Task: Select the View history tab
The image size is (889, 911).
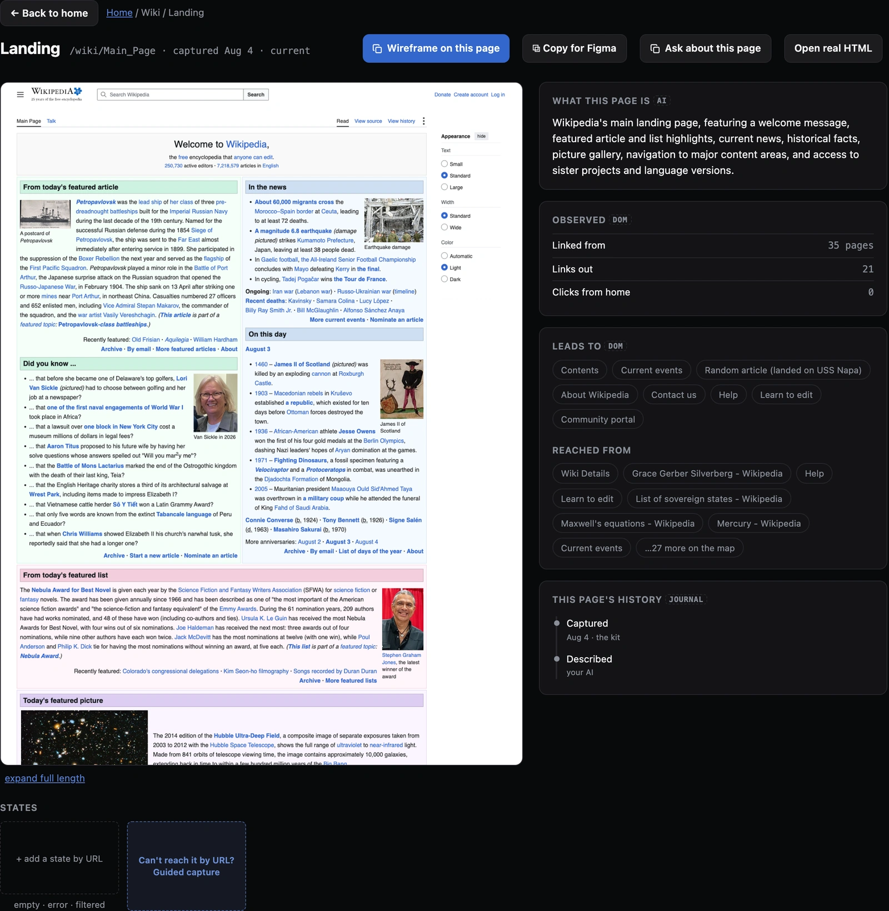Action: click(x=401, y=121)
